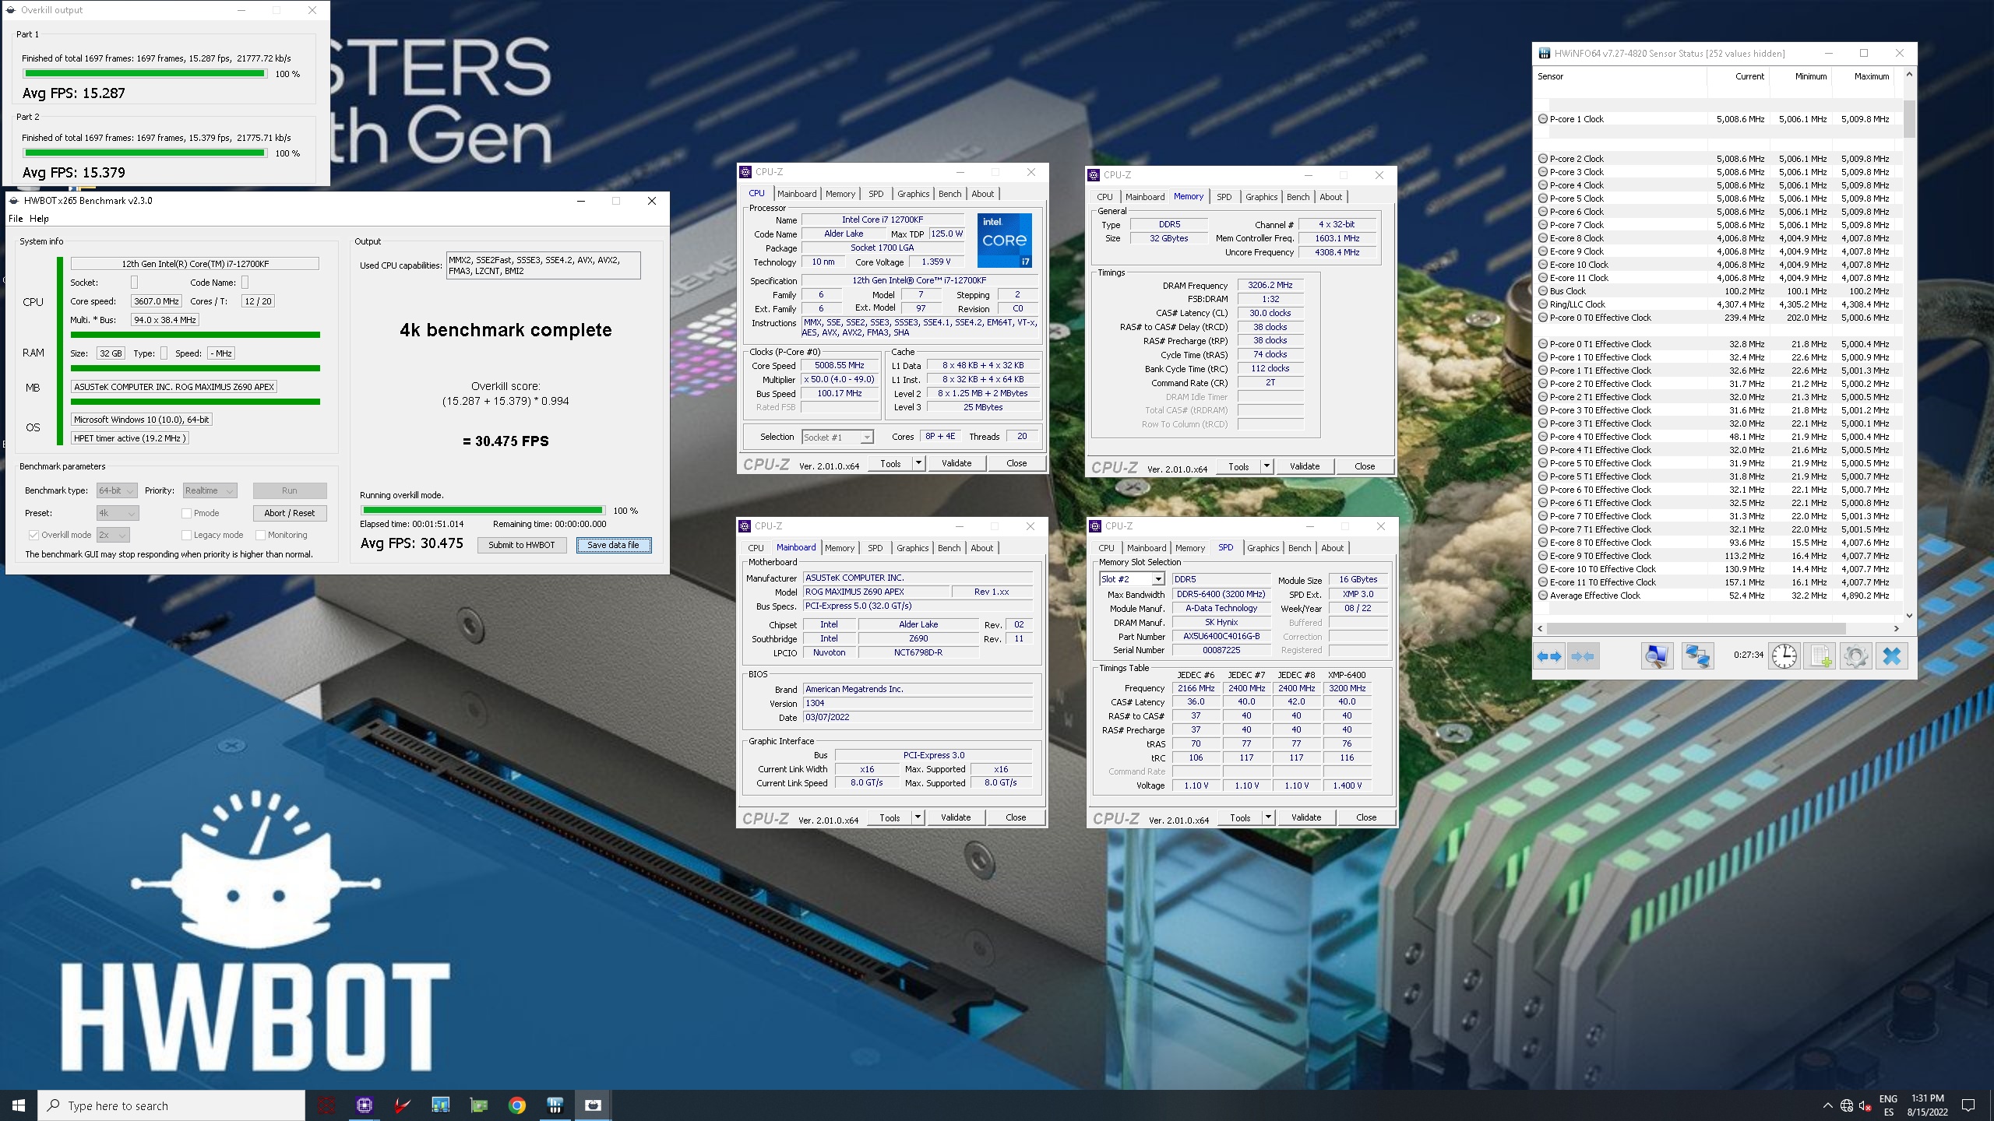Open the Help menu in HWBOT x265
The image size is (1994, 1121).
point(39,219)
